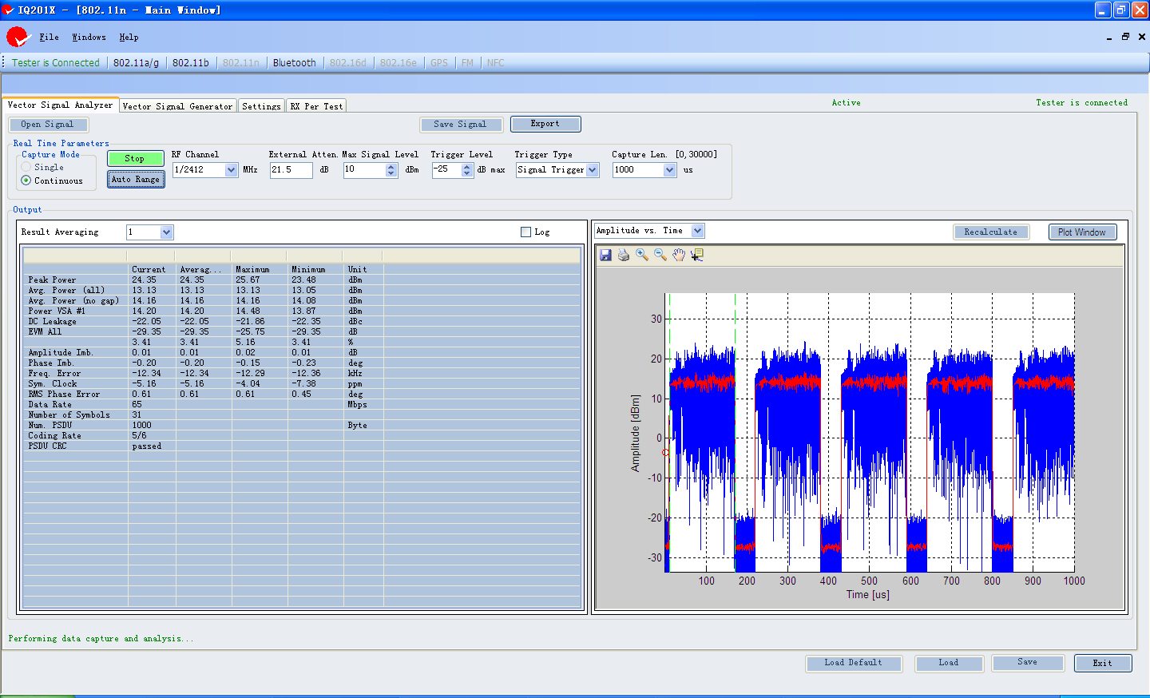Click the External Atten. input field

pos(291,170)
